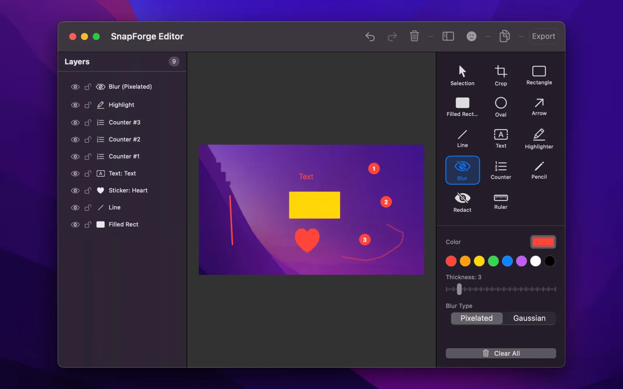Hide the Counter #1 layer
The image size is (623, 389).
pos(75,156)
